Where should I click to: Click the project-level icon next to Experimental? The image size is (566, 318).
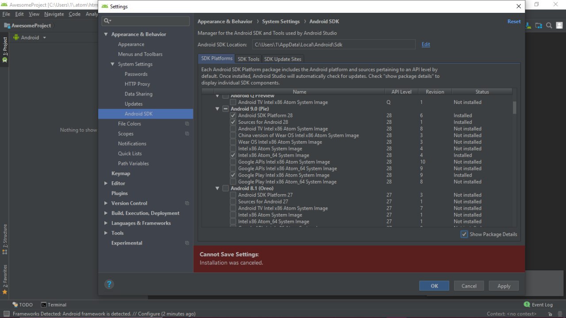[187, 243]
